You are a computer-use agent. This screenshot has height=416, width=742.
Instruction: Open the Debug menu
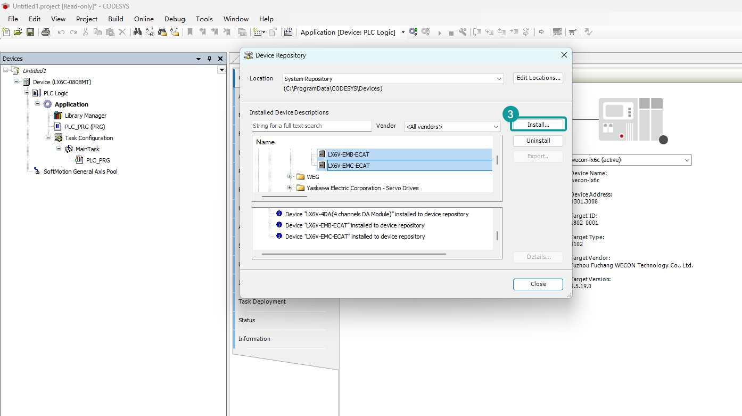coord(175,19)
